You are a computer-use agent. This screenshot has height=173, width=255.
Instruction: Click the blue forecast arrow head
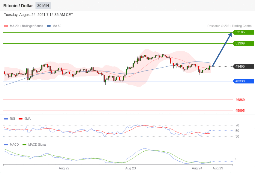(x=230, y=35)
